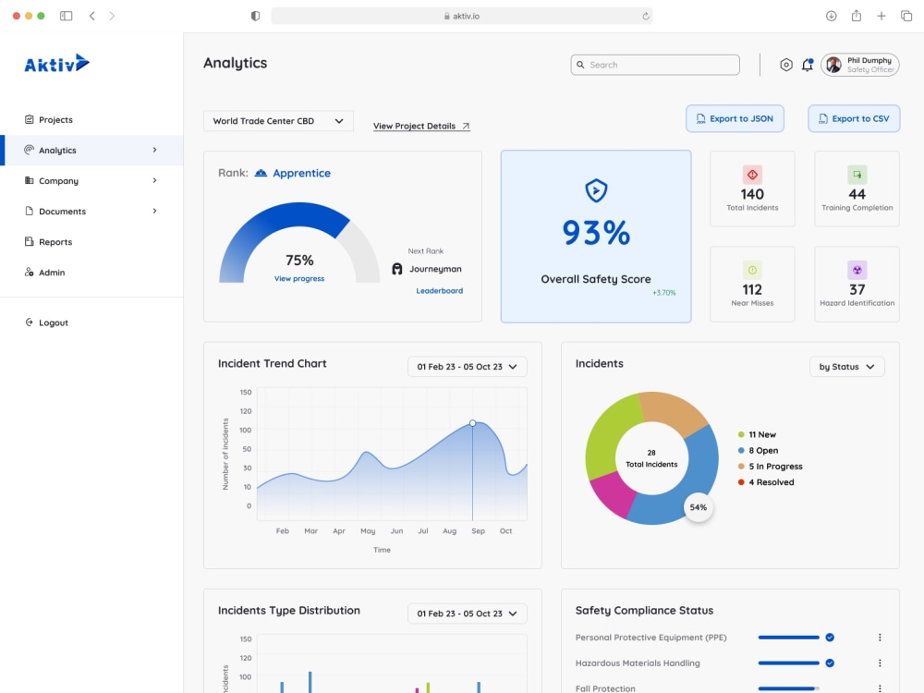Click the 54% donut chart badge
This screenshot has height=693, width=924.
coord(699,507)
